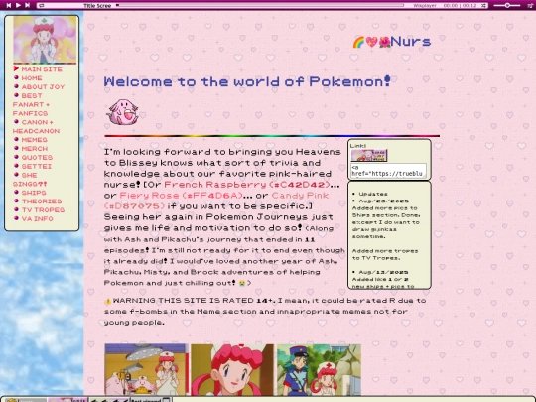Screen dimensions: 536x402
Task: Open the VA INFO page
Action: click(38, 218)
